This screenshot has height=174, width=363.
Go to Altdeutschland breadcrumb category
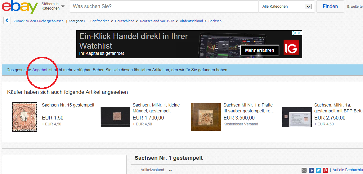click(x=191, y=21)
